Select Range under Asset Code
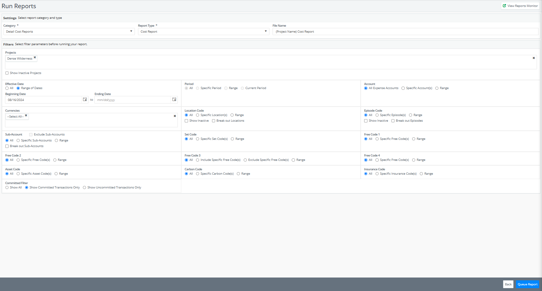The height and width of the screenshot is (291, 542). (x=56, y=174)
